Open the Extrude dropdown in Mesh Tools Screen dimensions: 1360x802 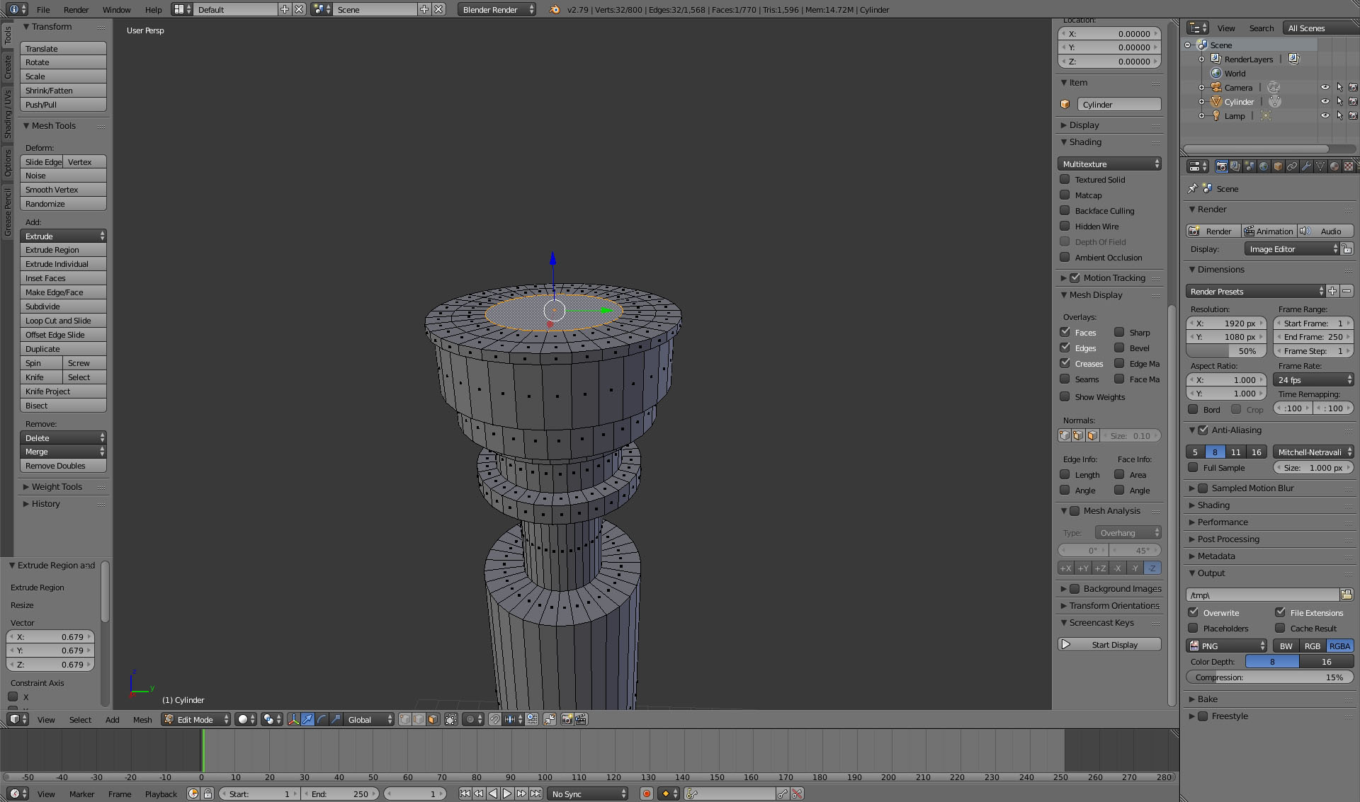pos(63,236)
